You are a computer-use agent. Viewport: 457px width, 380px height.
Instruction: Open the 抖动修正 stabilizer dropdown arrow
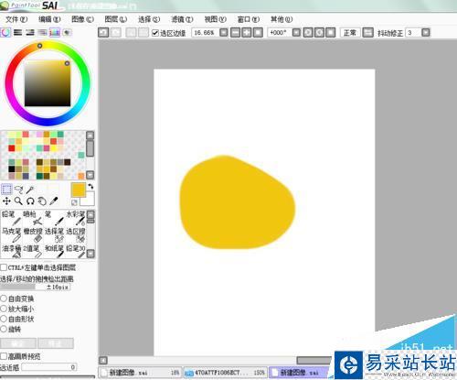pyautogui.click(x=426, y=32)
